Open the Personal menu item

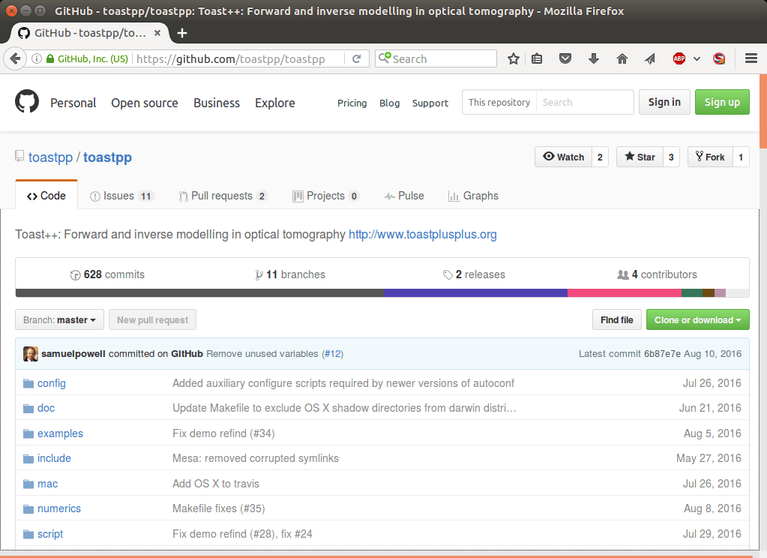point(73,103)
